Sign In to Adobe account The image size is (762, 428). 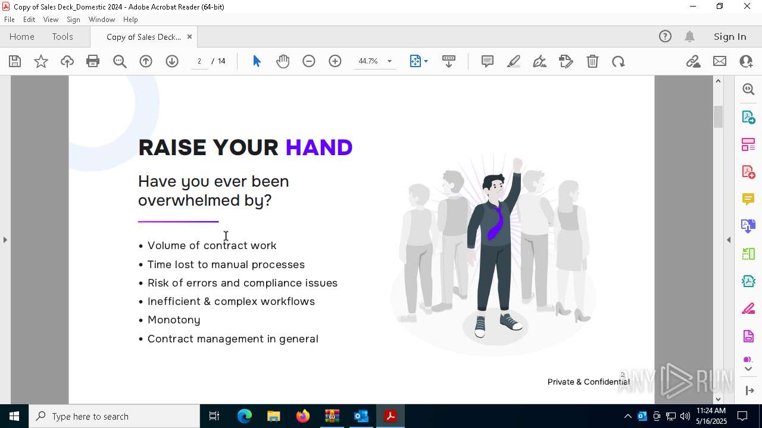click(730, 37)
